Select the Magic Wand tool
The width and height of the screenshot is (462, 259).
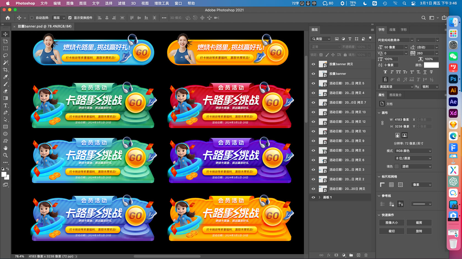[x=5, y=62]
